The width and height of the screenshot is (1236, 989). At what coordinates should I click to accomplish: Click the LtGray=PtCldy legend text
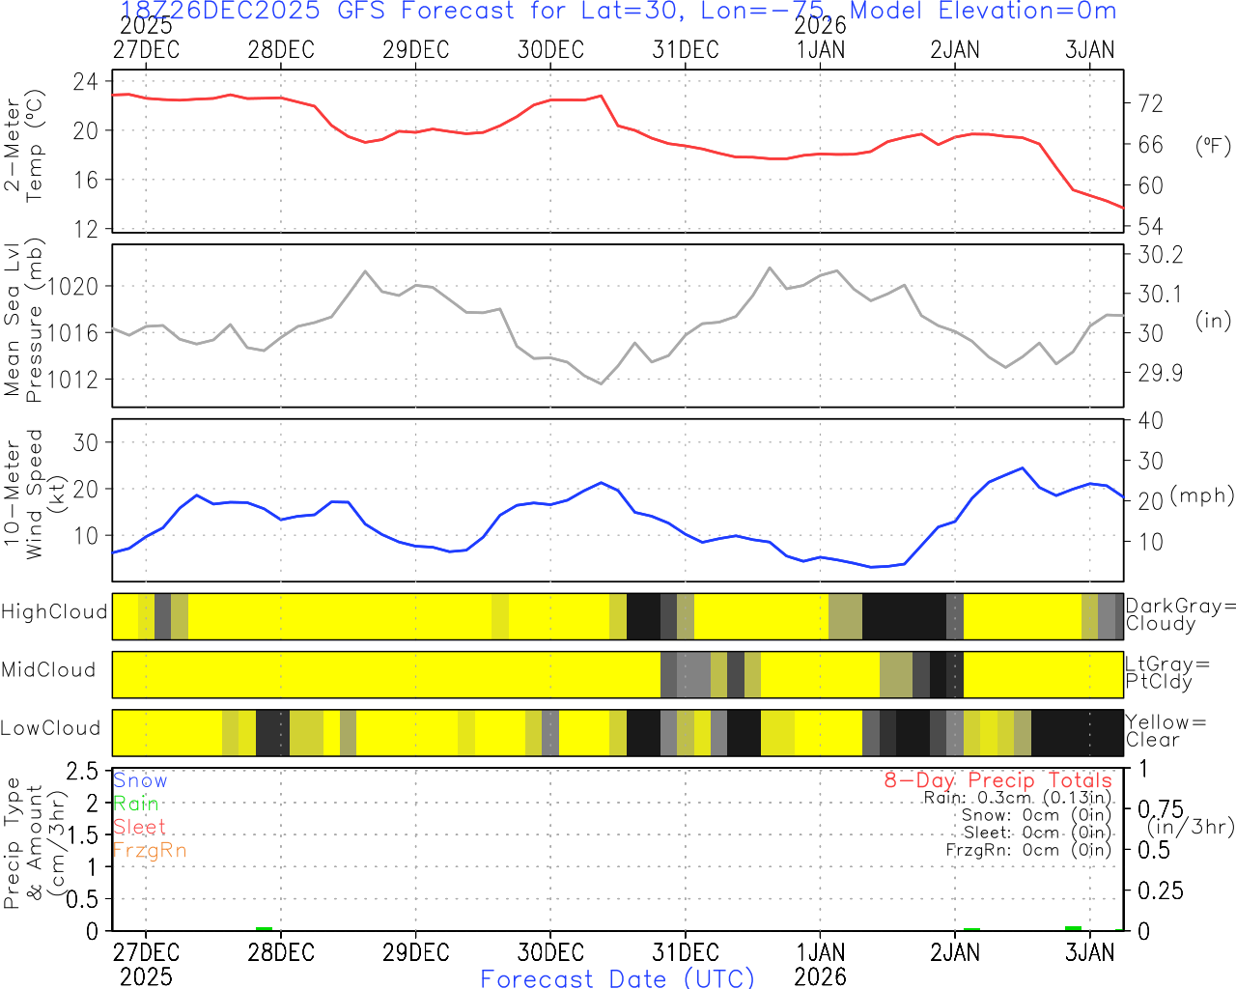1167,673
